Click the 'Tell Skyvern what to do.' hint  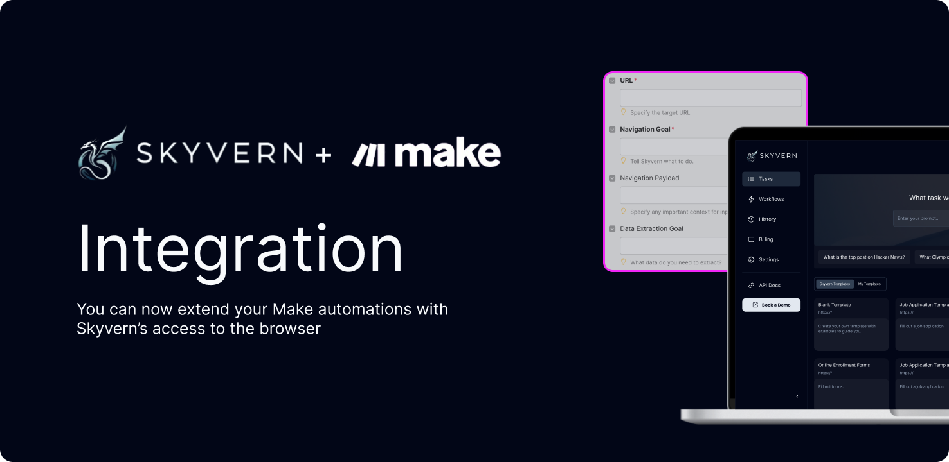click(x=662, y=161)
